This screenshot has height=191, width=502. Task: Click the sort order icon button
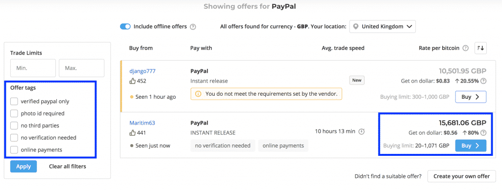click(480, 48)
